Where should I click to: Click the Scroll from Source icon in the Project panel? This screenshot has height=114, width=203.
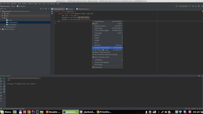tap(41, 9)
